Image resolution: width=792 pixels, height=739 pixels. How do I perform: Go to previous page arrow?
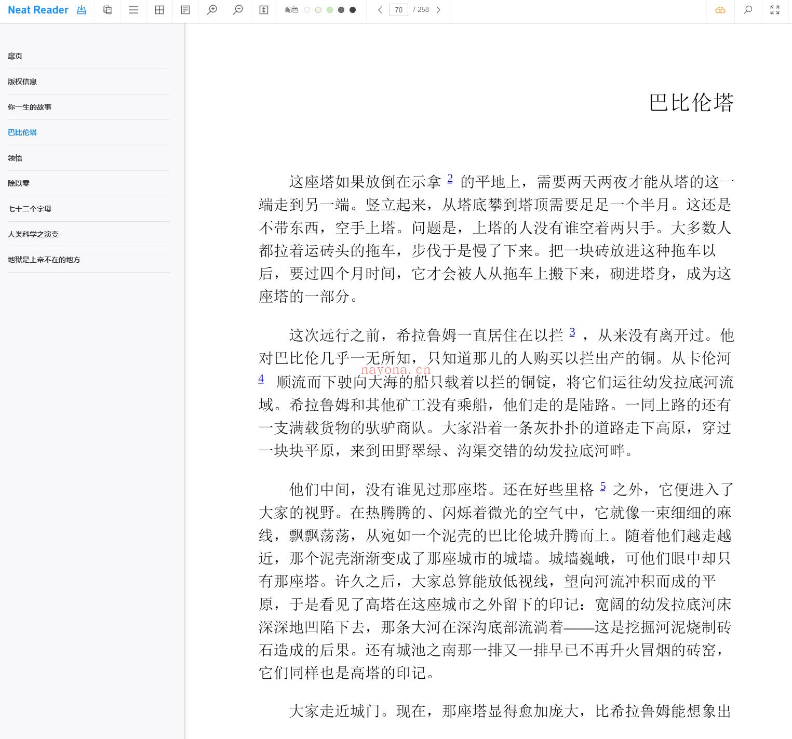coord(380,10)
